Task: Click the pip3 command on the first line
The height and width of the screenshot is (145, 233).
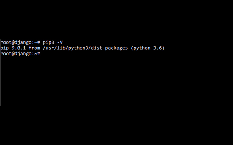Action: pyautogui.click(x=48, y=42)
